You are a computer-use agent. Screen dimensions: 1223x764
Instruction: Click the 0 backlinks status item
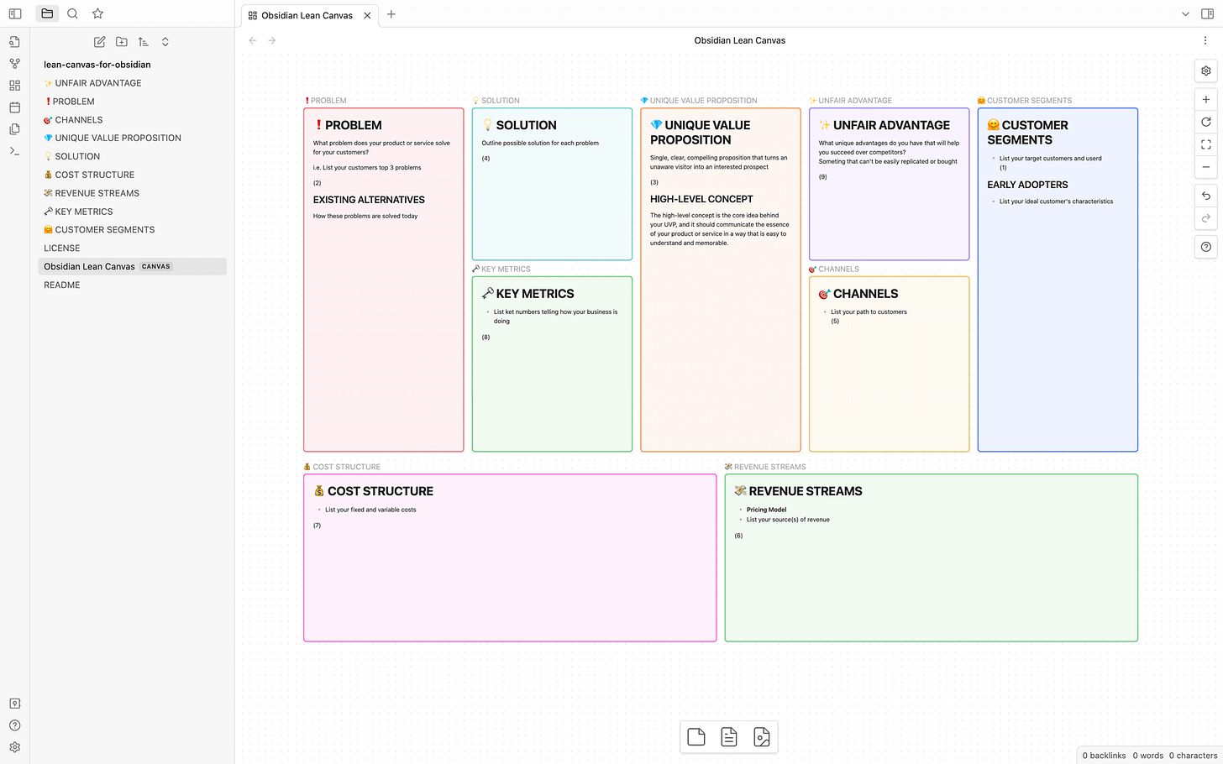[1103, 755]
